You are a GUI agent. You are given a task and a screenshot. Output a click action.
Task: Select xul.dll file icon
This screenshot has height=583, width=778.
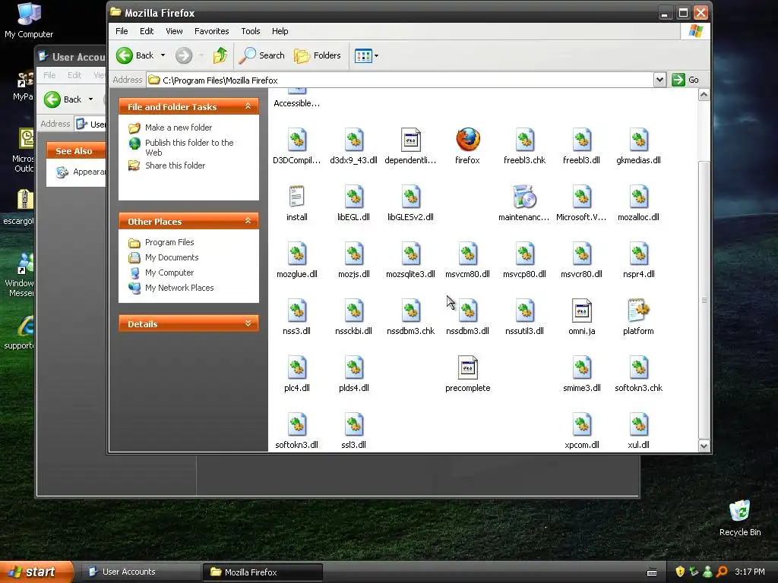[638, 424]
